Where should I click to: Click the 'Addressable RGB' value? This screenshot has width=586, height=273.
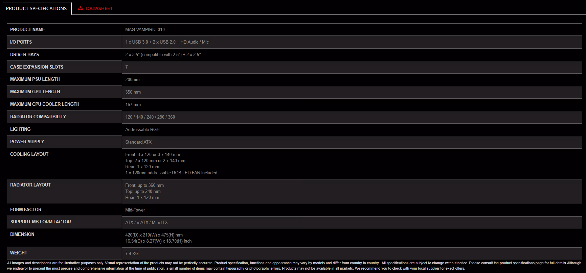[x=142, y=129]
